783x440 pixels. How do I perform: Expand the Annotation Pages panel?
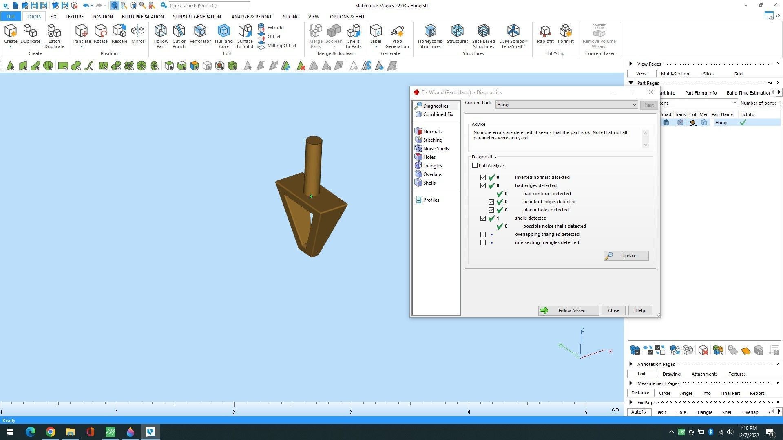pos(631,364)
